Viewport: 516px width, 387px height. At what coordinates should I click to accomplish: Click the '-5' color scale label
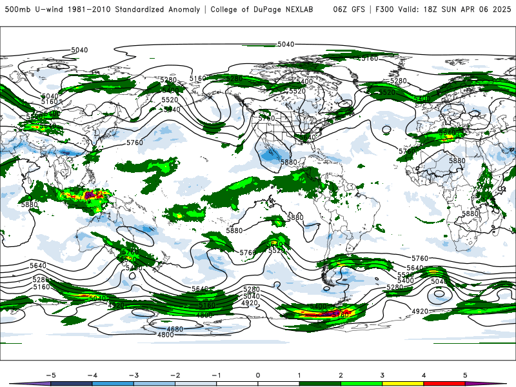[x=51, y=375]
